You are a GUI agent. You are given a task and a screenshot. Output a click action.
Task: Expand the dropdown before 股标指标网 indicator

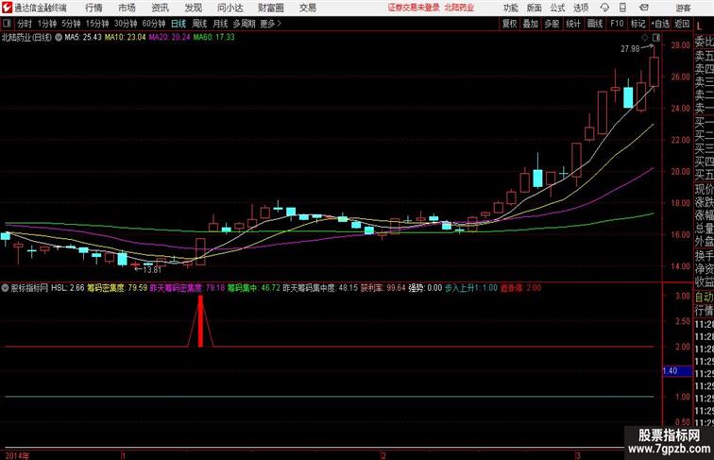[x=5, y=288]
